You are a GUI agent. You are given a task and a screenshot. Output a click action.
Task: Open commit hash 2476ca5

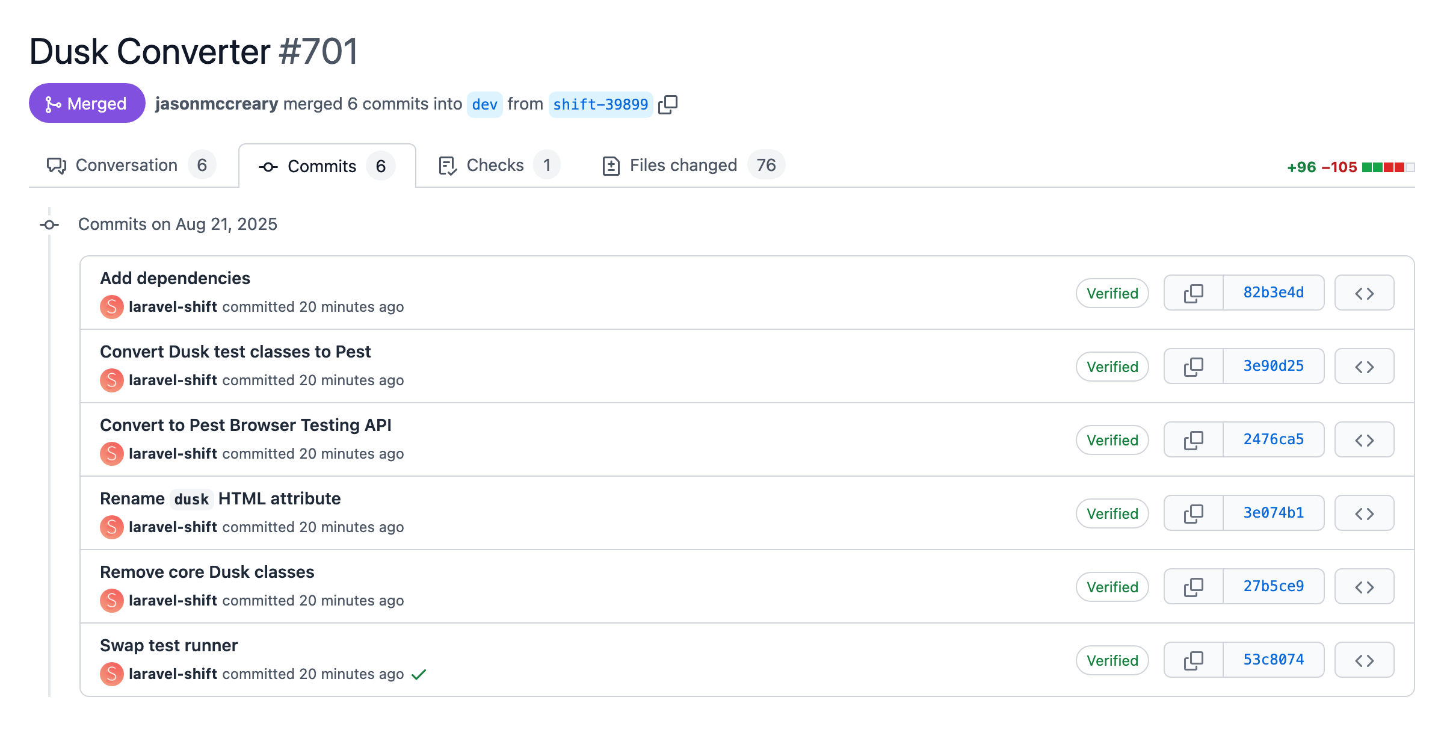pos(1274,439)
